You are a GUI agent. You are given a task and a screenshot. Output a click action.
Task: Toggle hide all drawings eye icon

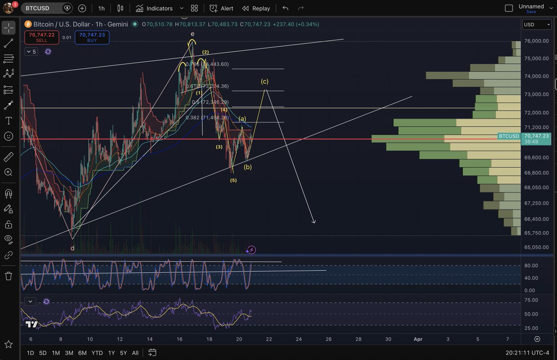[8, 240]
